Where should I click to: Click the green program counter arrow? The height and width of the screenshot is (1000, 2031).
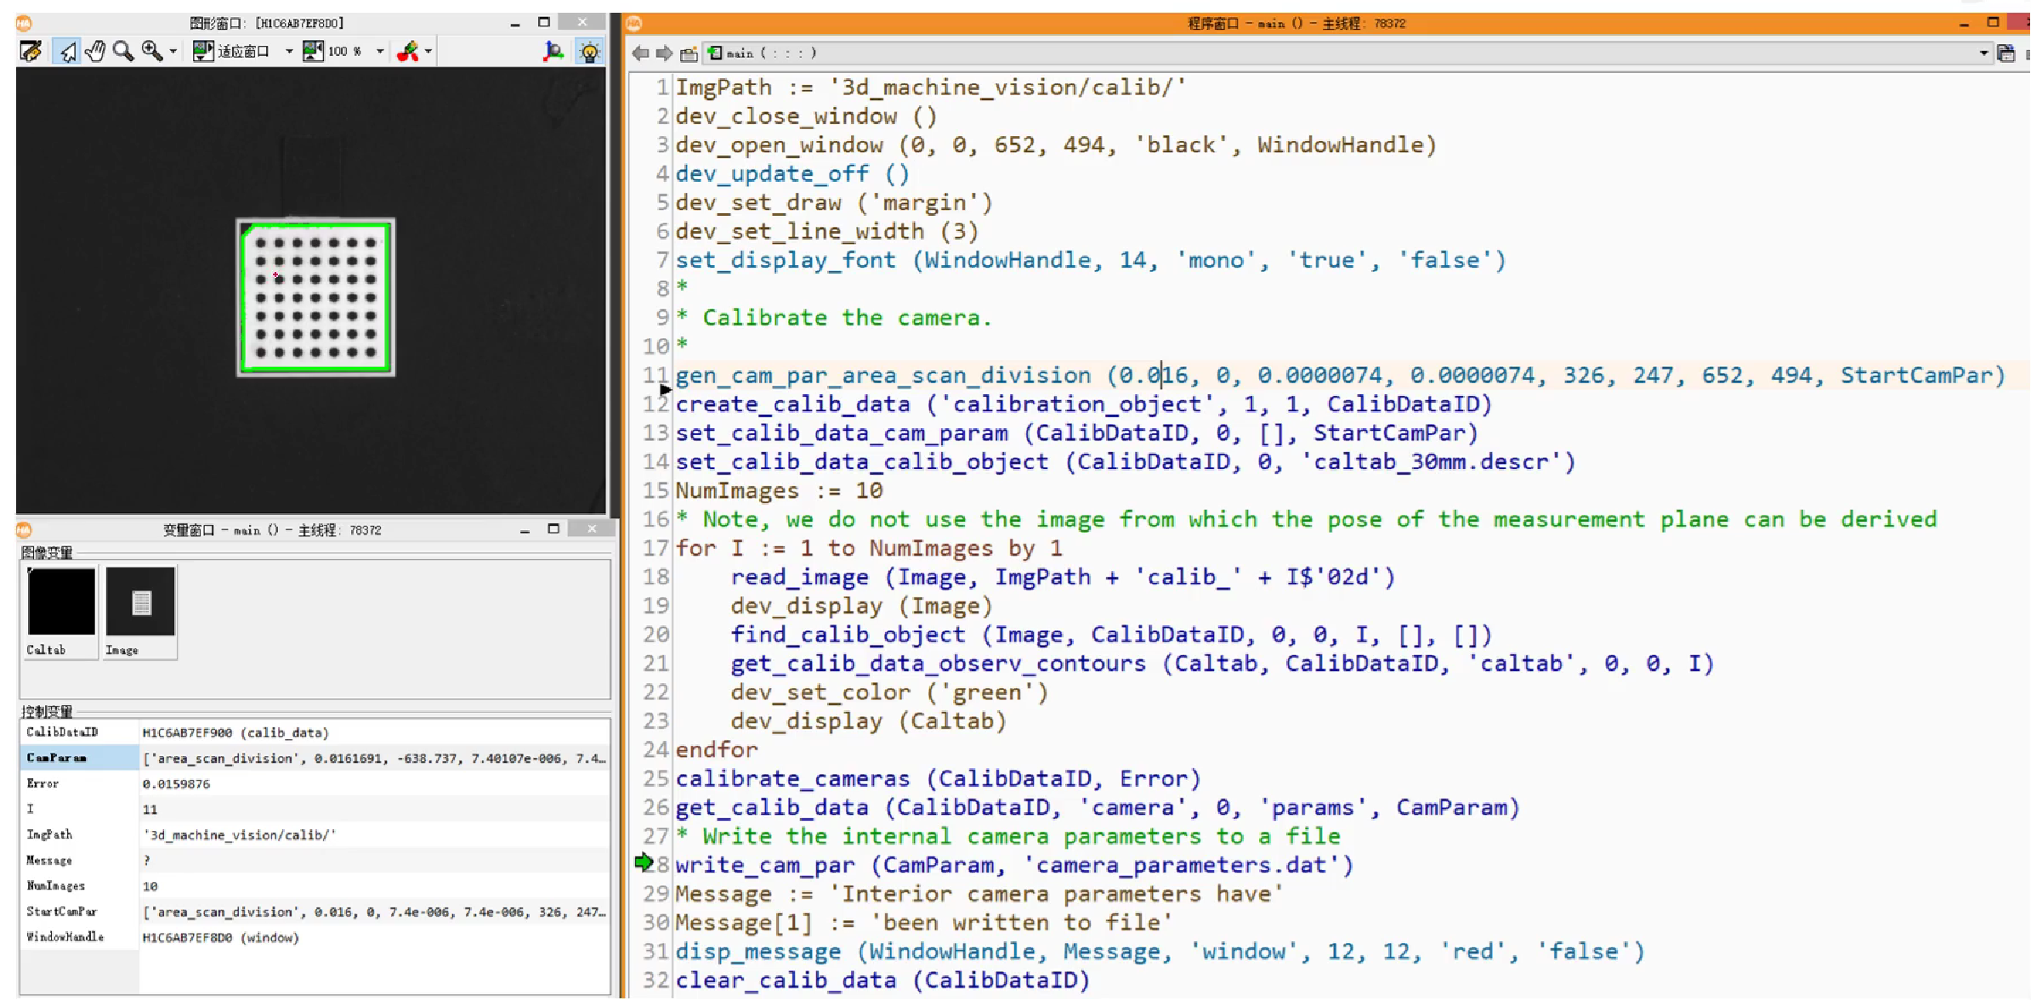point(644,863)
